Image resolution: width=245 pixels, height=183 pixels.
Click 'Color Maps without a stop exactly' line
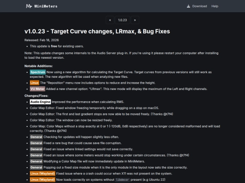[125, 128]
